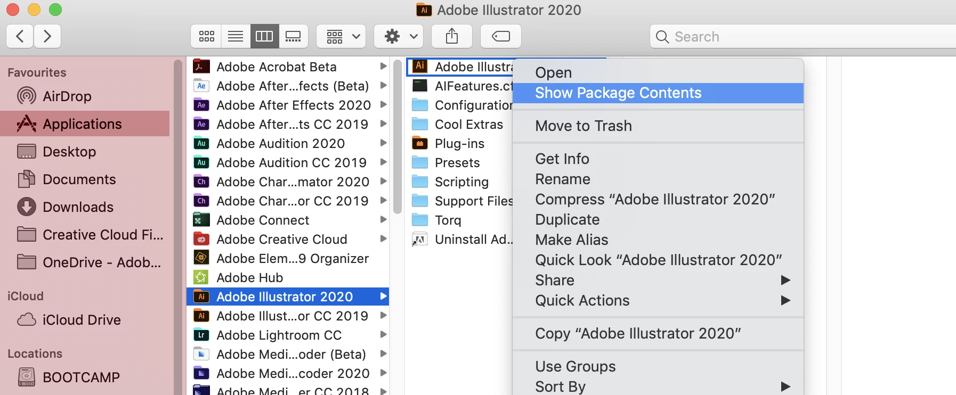Select Adobe Creative Cloud folder
Image resolution: width=956 pixels, height=395 pixels.
click(x=288, y=239)
